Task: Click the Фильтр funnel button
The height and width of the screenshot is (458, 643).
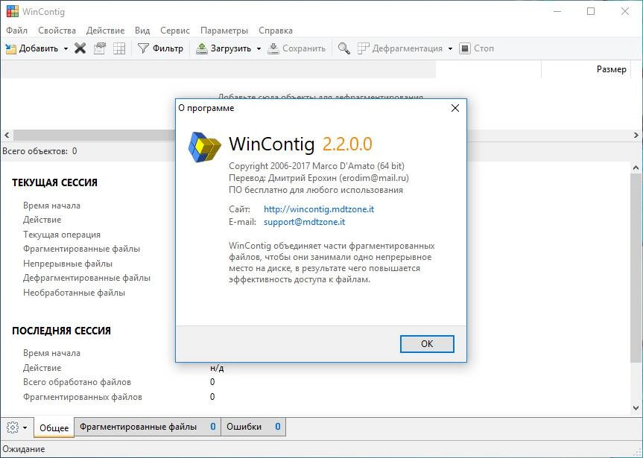Action: (161, 48)
